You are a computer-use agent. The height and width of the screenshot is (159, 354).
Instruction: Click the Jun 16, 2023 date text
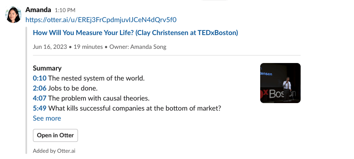pyautogui.click(x=50, y=47)
